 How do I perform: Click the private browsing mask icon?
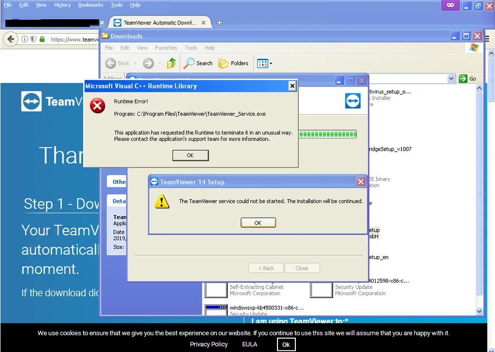tap(450, 5)
